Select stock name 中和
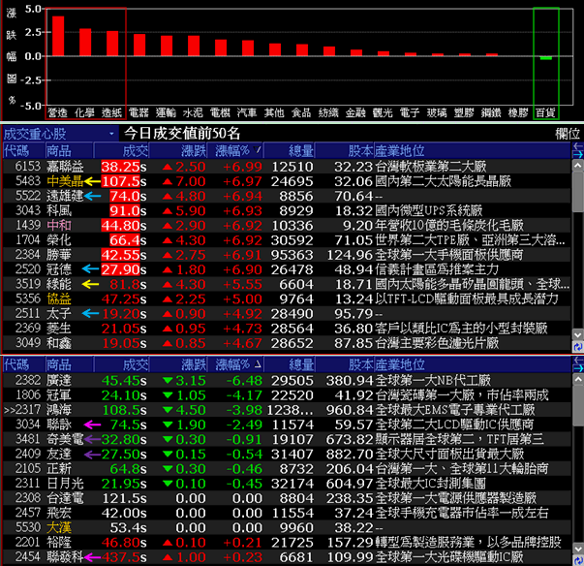Screen dimensions: 584x566 [59, 226]
